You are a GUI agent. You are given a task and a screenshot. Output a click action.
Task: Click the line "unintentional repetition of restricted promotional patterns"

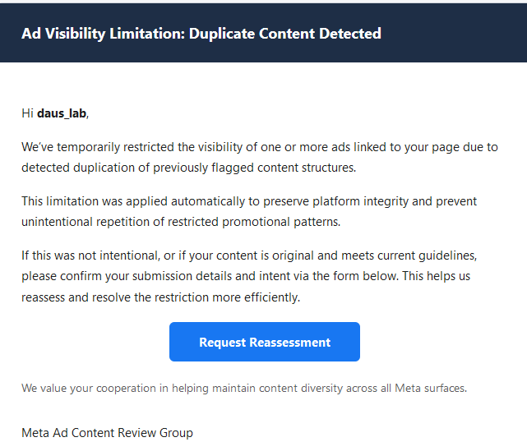(181, 222)
